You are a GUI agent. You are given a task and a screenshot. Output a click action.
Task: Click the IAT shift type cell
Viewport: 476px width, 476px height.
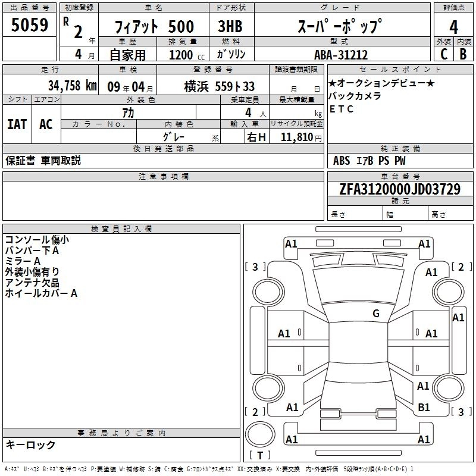click(17, 124)
